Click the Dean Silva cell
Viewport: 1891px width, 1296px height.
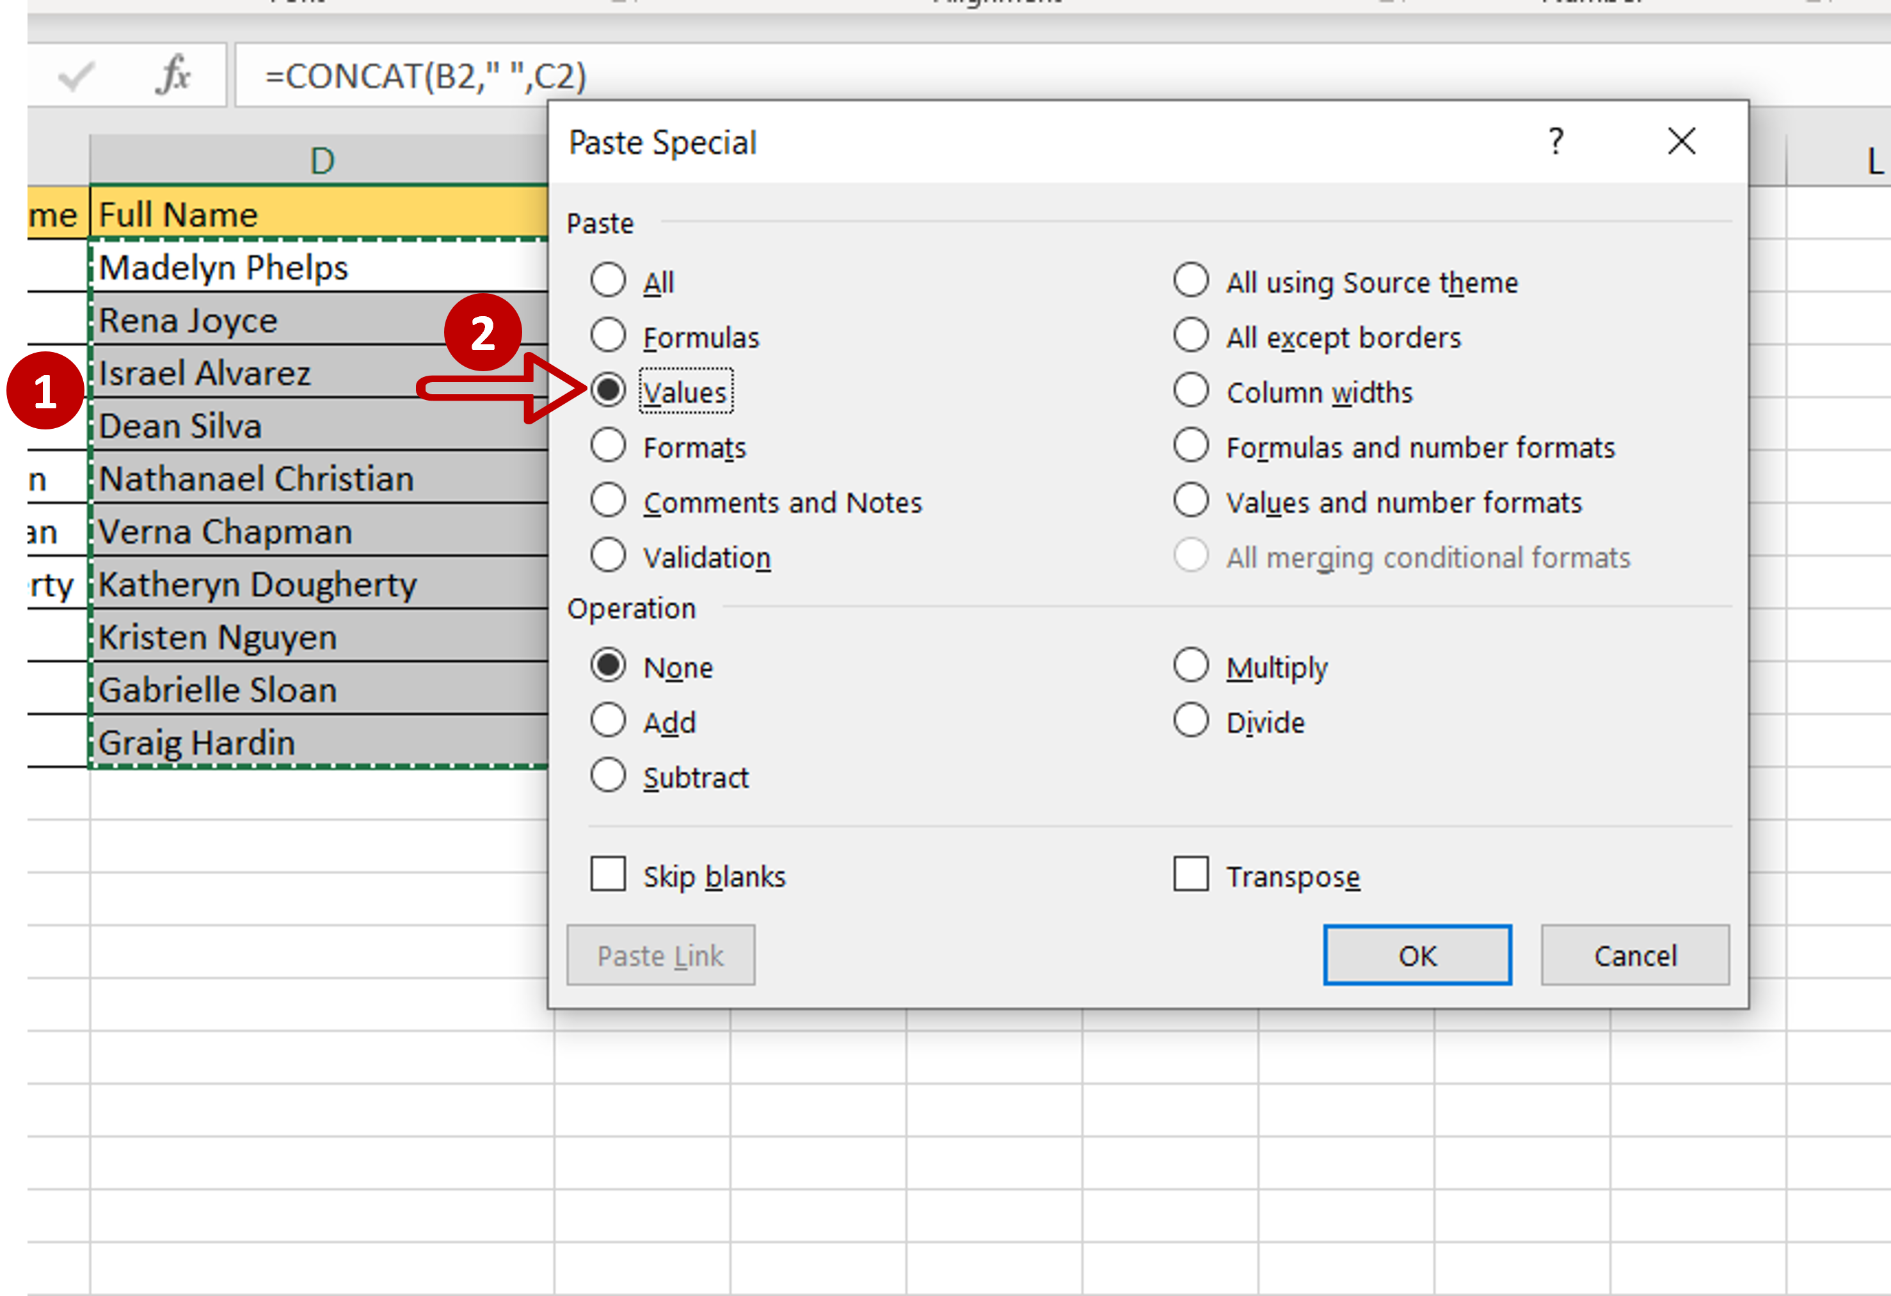(319, 425)
